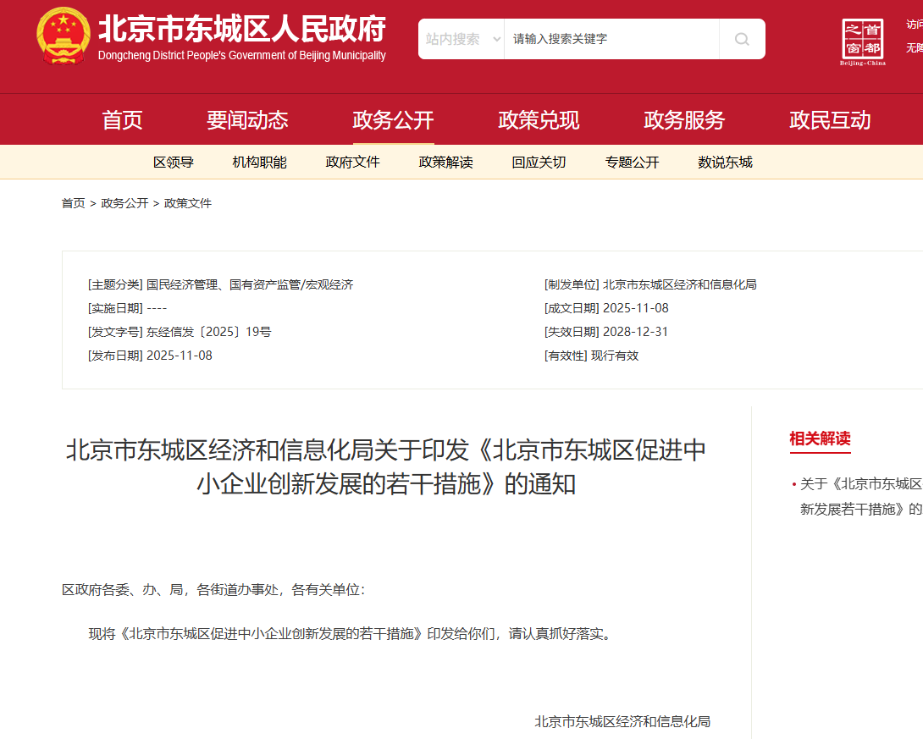
Task: Click the search magnifier icon
Action: click(741, 39)
